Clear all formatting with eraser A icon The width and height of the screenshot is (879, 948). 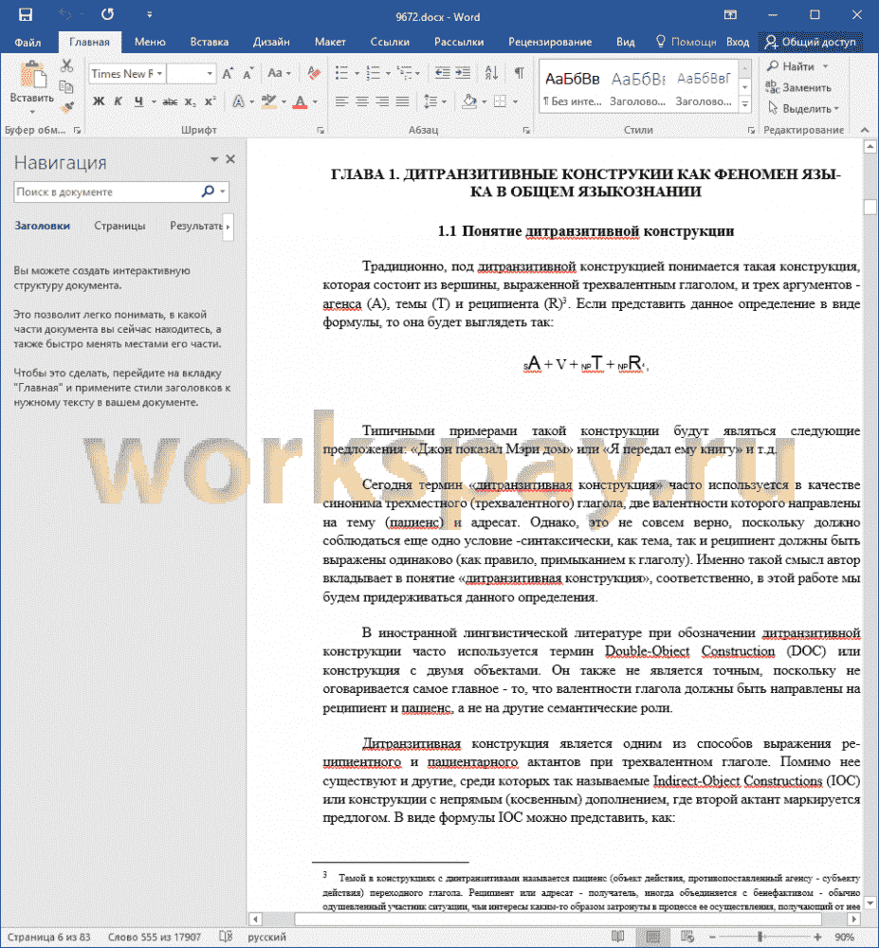coord(313,74)
